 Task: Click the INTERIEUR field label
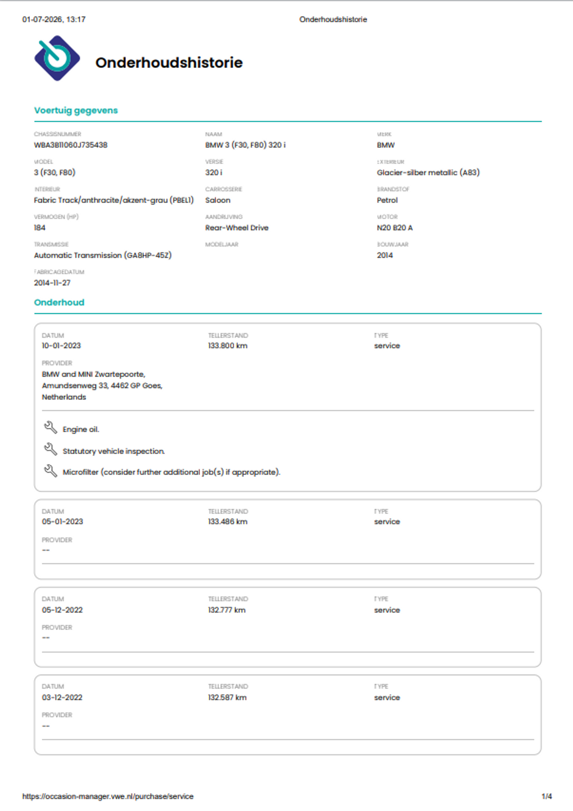coord(47,189)
